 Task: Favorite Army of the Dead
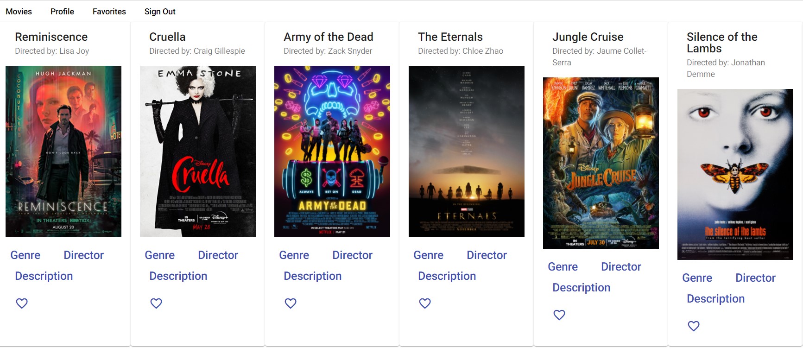coord(290,303)
